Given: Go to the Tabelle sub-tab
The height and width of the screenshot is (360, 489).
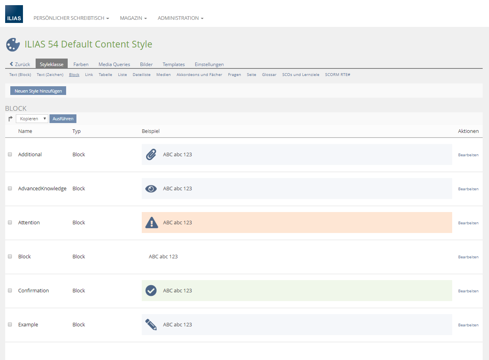Looking at the screenshot, I should point(105,75).
